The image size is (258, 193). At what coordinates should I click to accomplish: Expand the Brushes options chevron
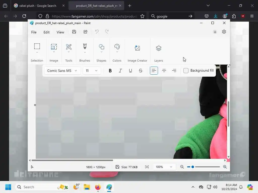85,52
